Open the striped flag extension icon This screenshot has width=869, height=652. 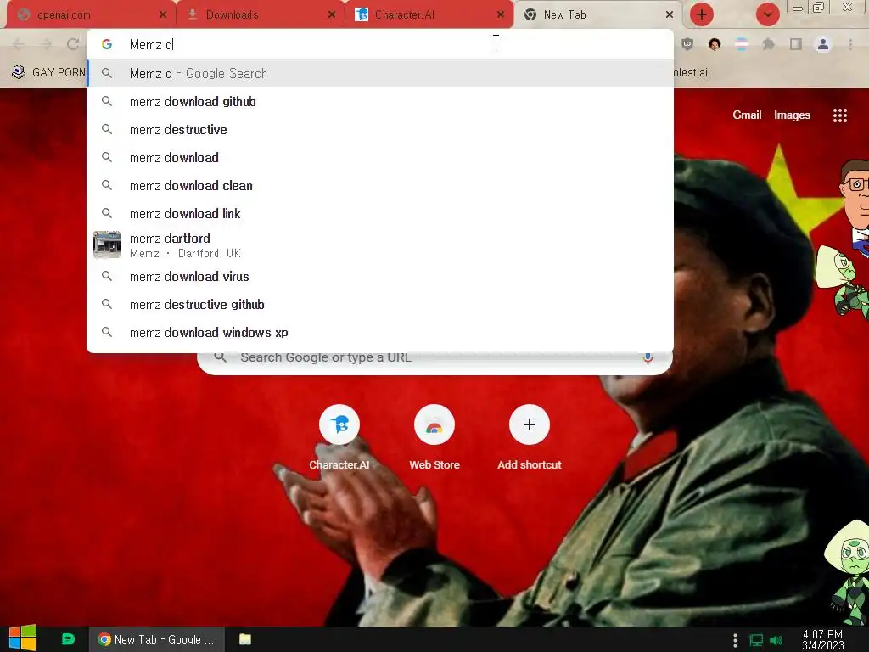tap(742, 44)
